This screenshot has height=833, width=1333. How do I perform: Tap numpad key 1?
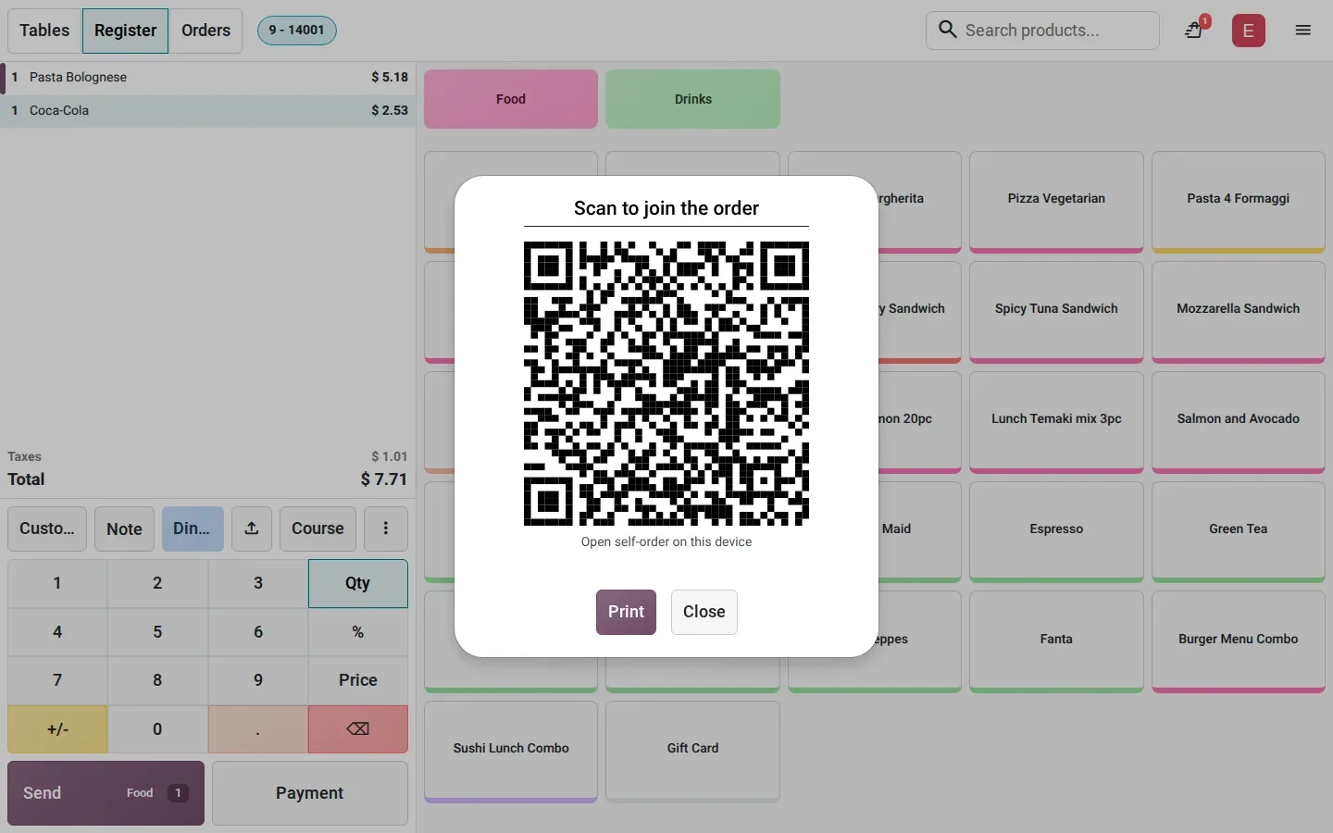click(x=57, y=583)
